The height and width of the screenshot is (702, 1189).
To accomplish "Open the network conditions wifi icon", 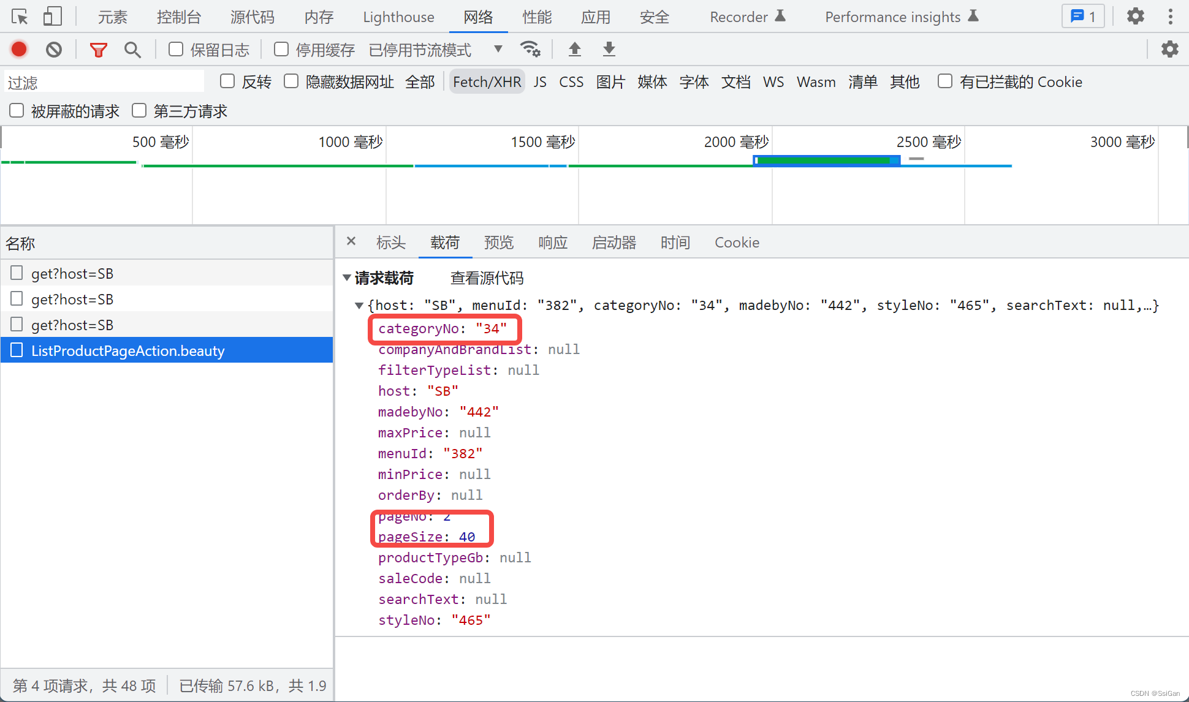I will 530,49.
